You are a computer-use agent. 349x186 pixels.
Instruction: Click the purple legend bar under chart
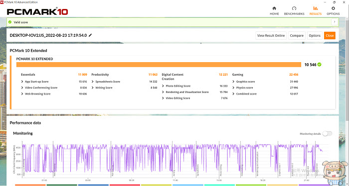pyautogui.click(x=314, y=185)
